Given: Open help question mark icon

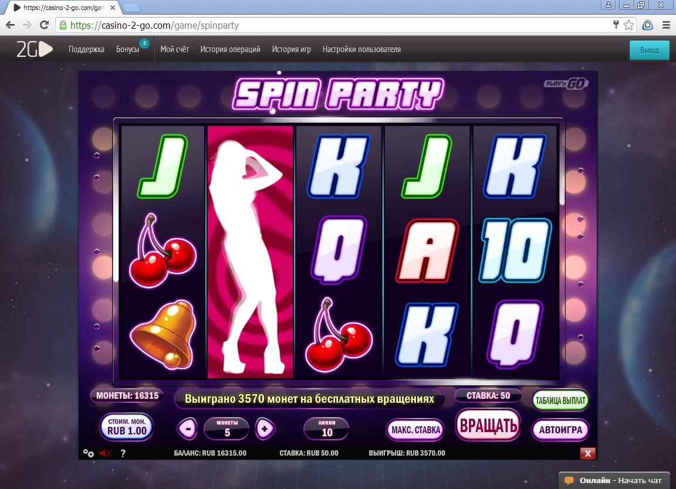Looking at the screenshot, I should coord(123,453).
